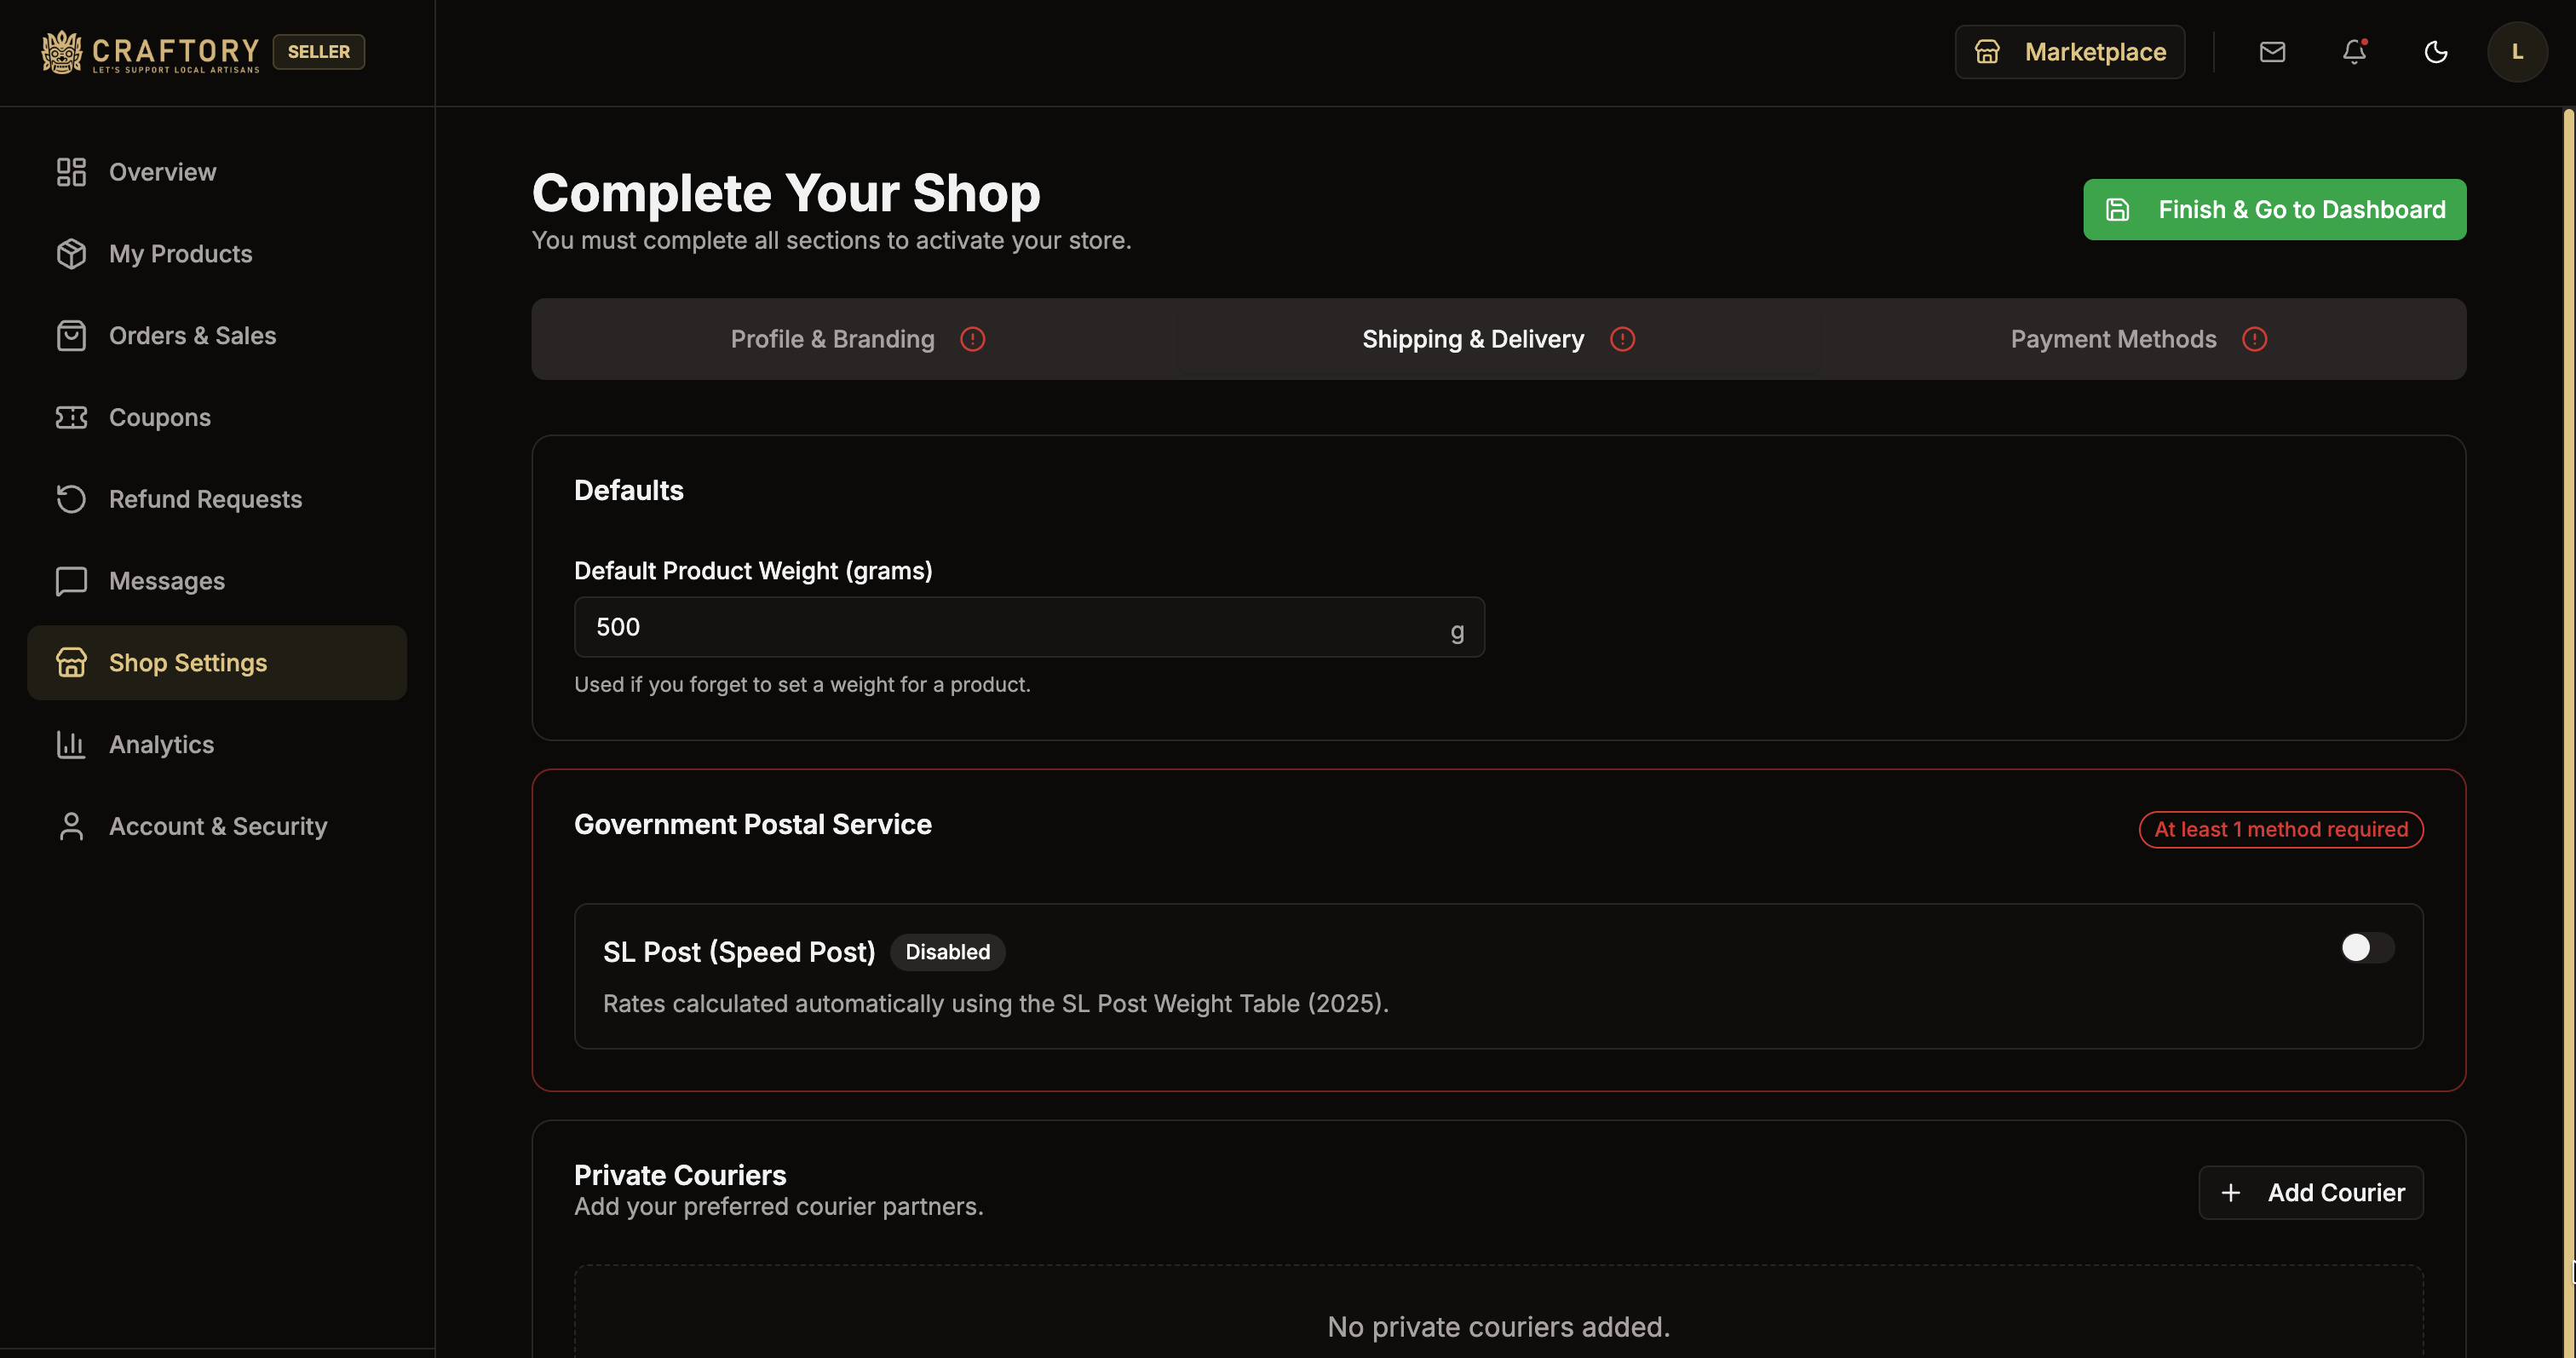Click the Default Product Weight input field
This screenshot has width=2576, height=1358.
pos(1029,627)
